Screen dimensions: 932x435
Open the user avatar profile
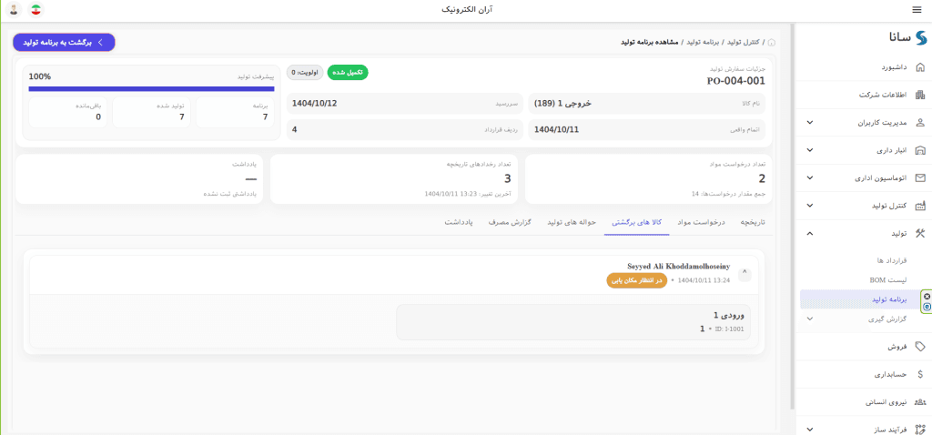pyautogui.click(x=13, y=10)
